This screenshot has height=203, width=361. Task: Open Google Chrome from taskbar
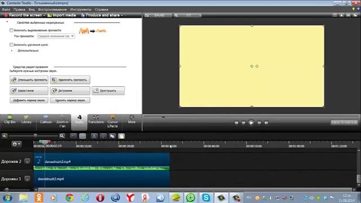[69, 198]
